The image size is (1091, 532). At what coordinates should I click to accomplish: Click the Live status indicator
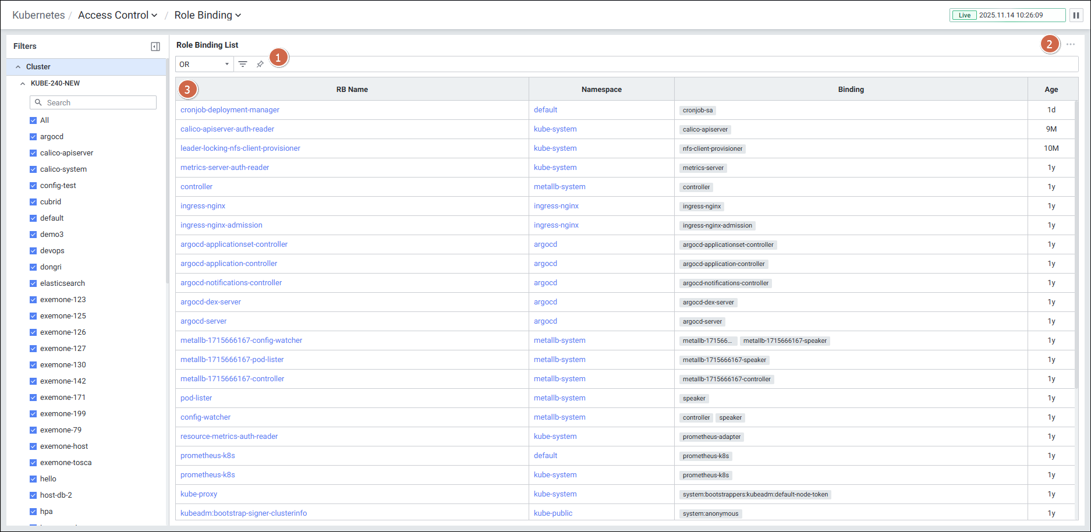click(x=965, y=15)
